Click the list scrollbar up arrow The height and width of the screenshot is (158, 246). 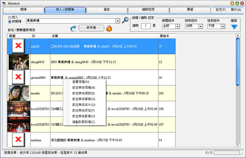(x=238, y=35)
